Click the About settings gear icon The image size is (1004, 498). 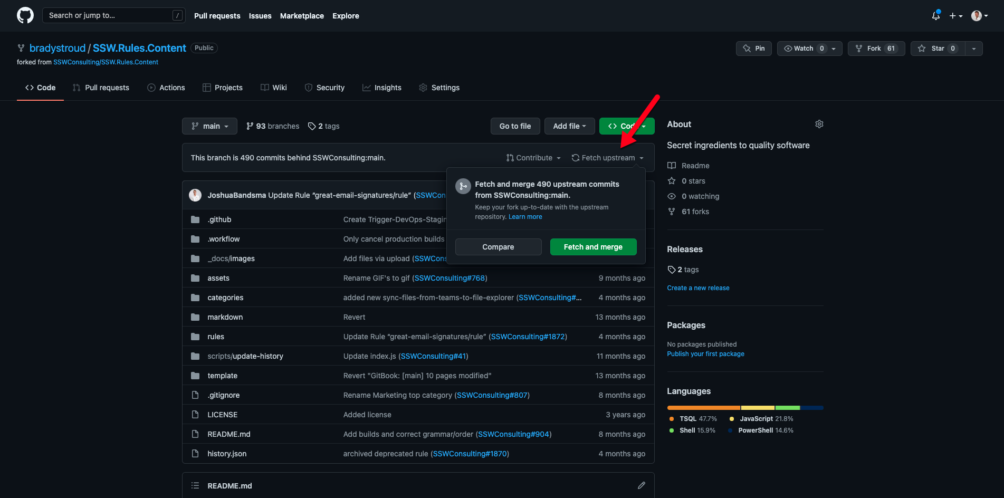819,124
